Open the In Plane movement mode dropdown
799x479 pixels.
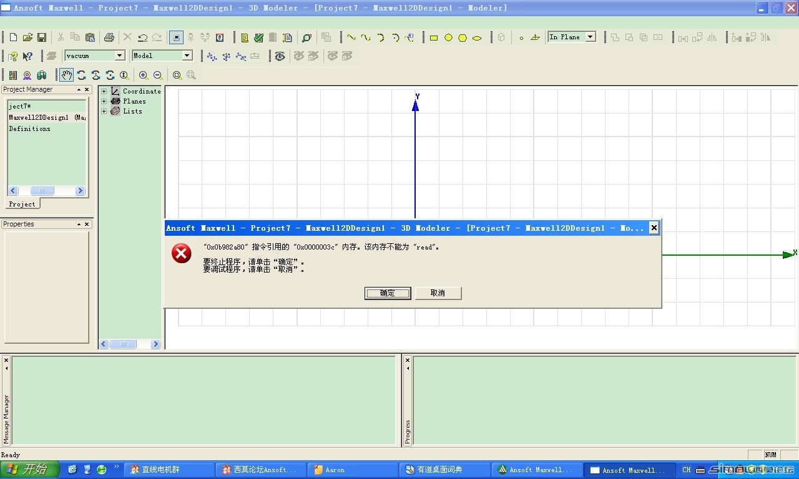(x=591, y=37)
